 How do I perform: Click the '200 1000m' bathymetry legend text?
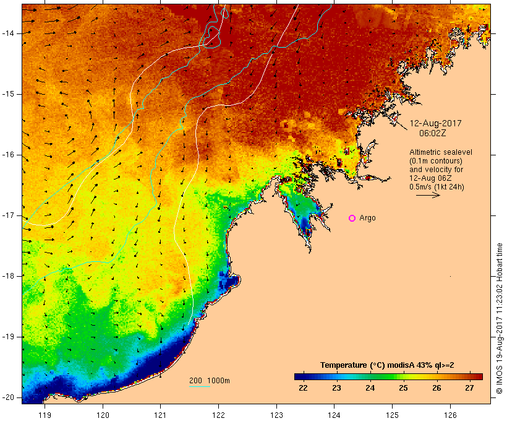[x=210, y=381]
